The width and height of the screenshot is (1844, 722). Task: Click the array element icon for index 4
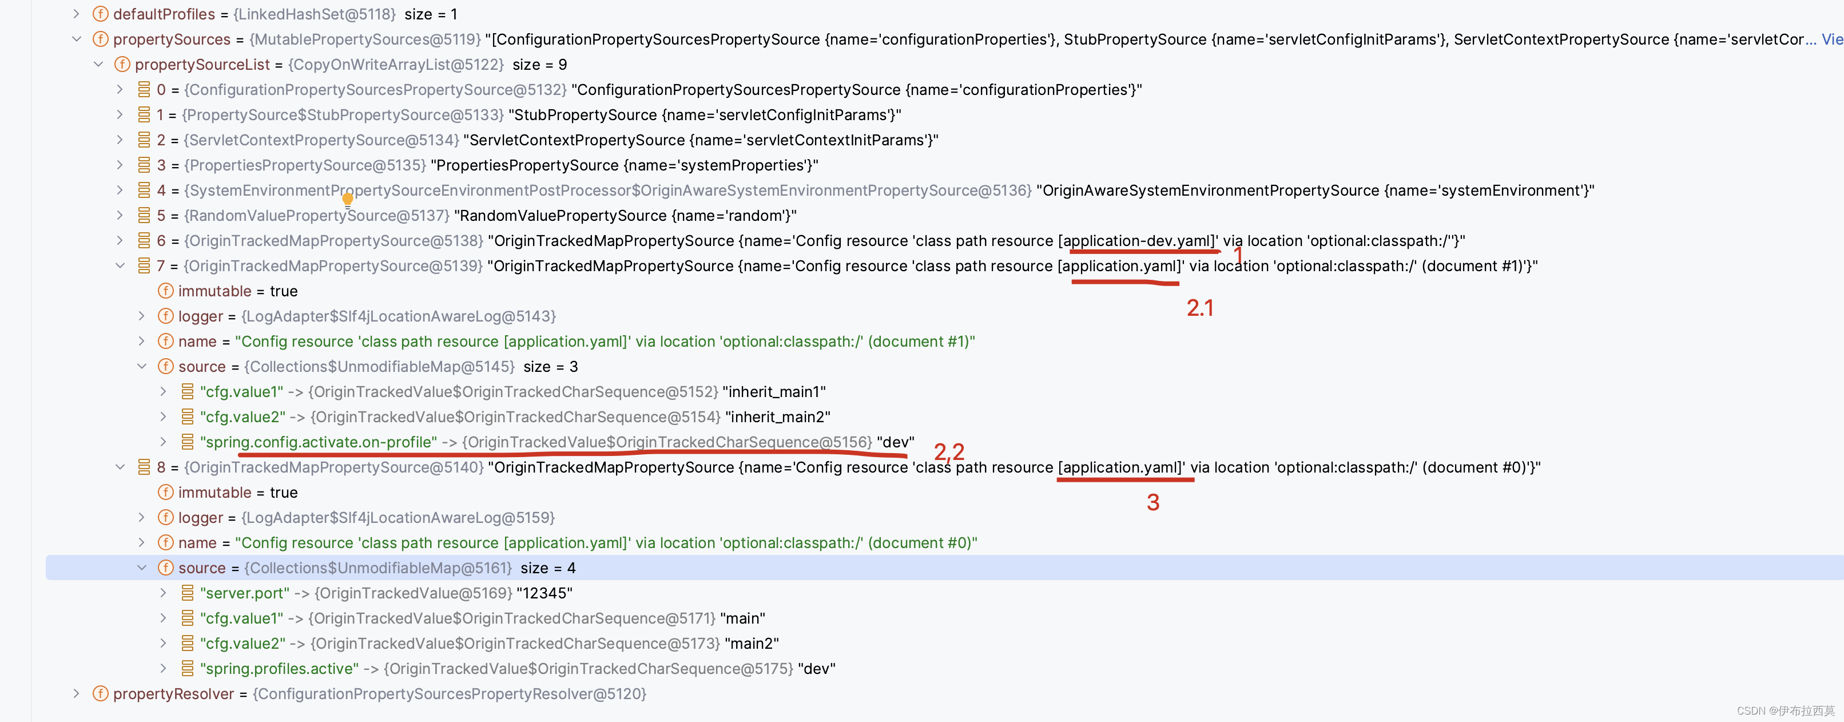(x=144, y=190)
